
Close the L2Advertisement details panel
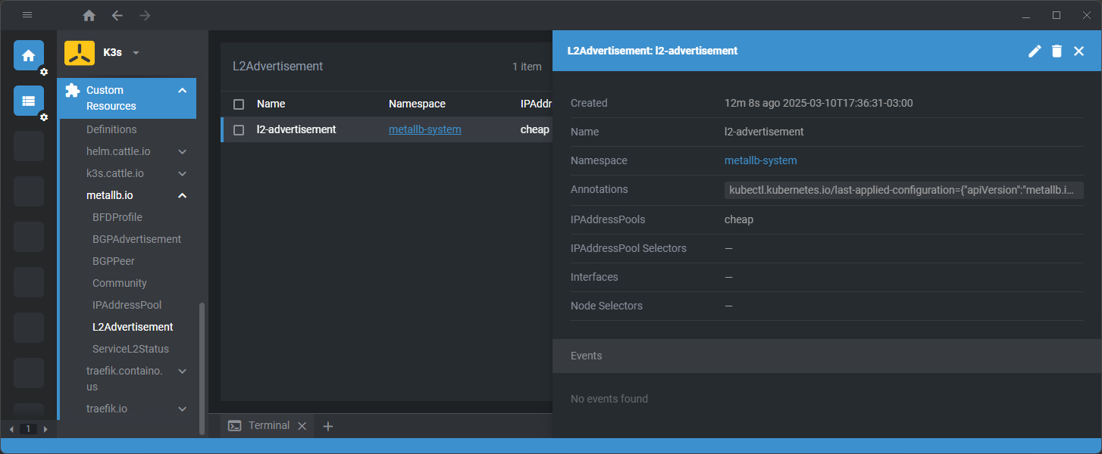pos(1079,51)
